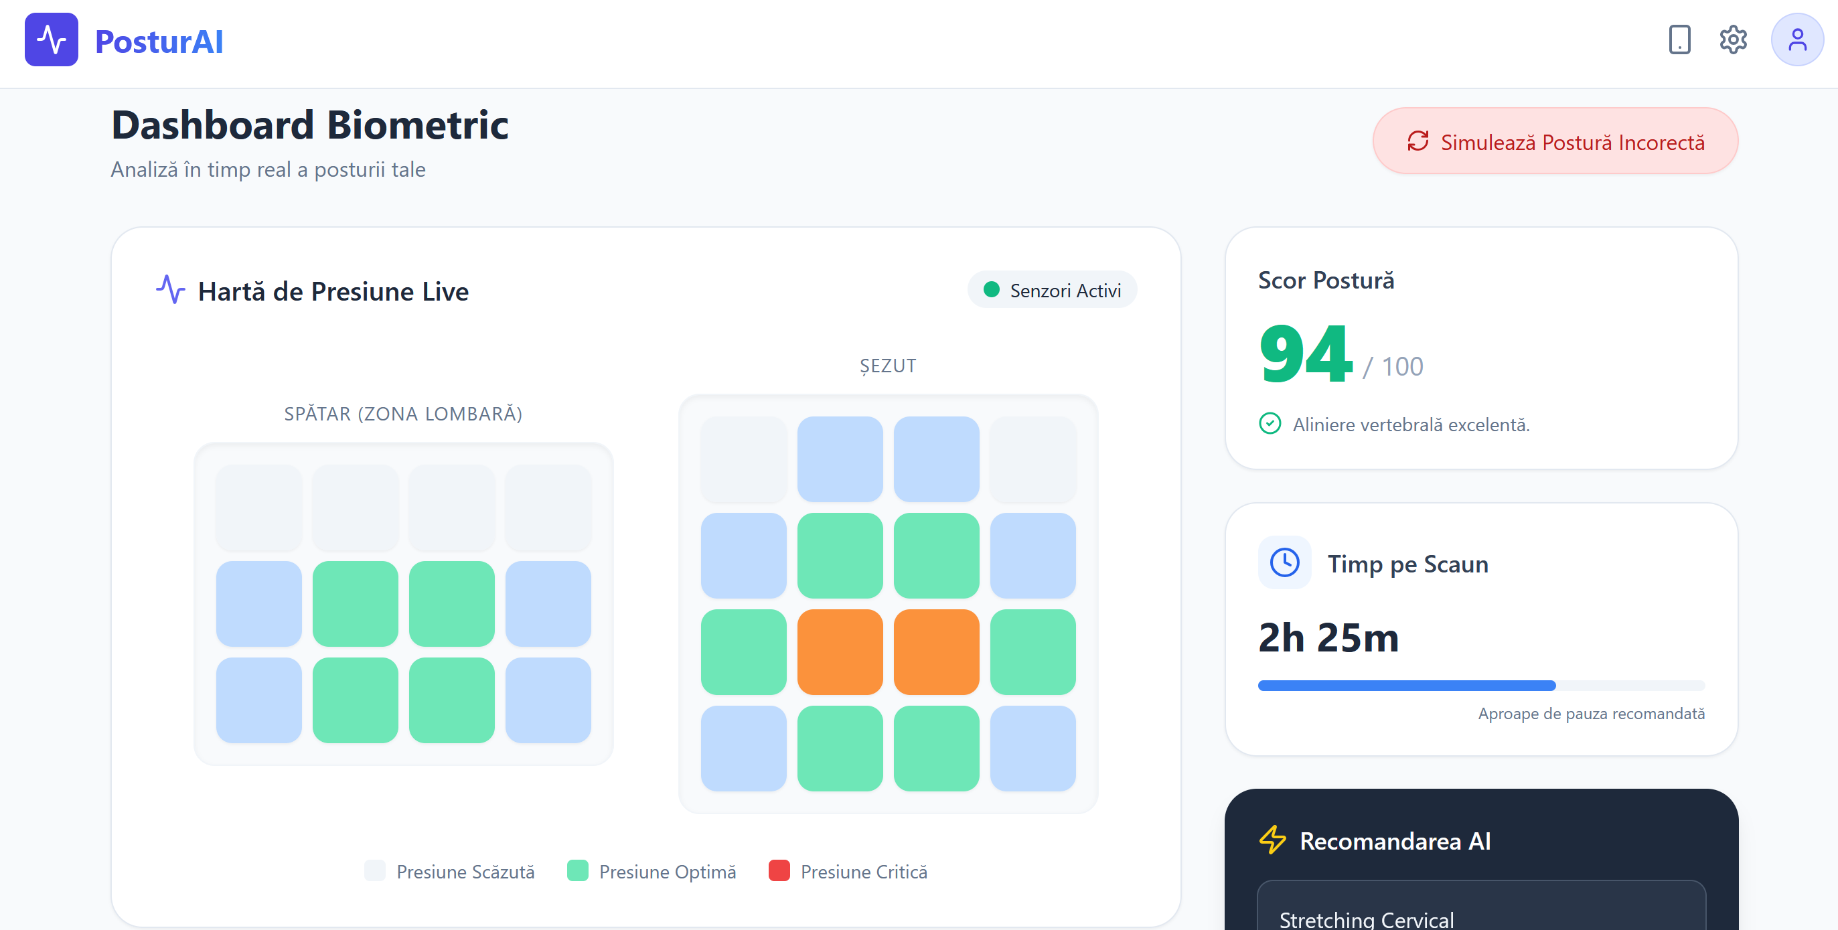Click the Presiune Scăzută legend swatch
The image size is (1838, 930).
coord(374,871)
